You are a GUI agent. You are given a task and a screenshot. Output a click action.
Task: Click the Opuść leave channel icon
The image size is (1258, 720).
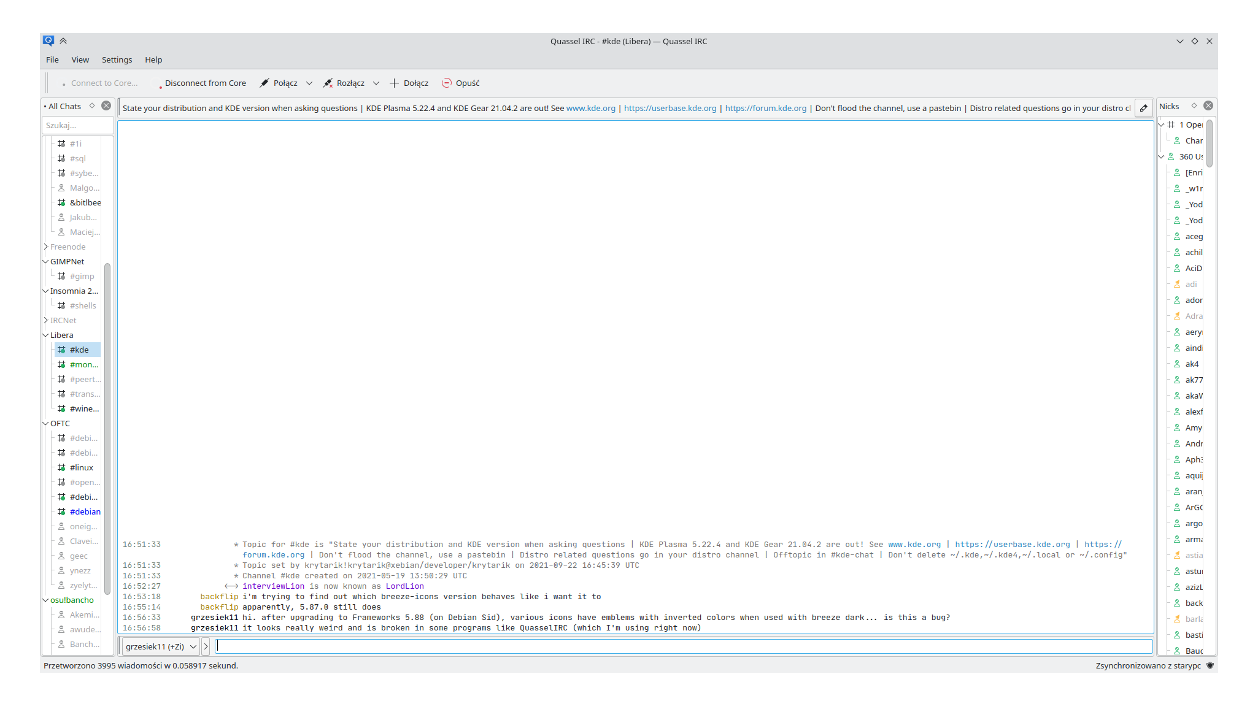[x=447, y=83]
